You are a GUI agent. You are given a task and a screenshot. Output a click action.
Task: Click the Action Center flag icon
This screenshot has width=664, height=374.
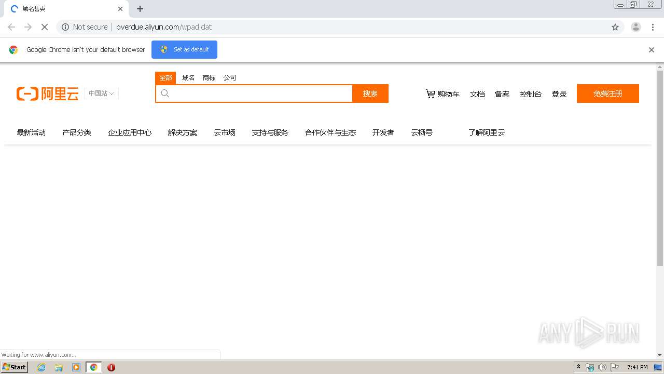pyautogui.click(x=615, y=367)
